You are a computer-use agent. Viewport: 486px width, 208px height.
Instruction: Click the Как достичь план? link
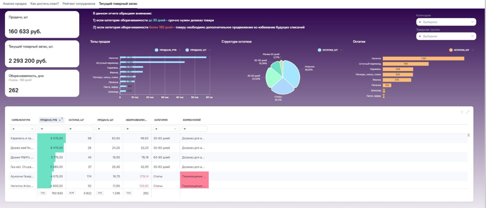pos(45,4)
